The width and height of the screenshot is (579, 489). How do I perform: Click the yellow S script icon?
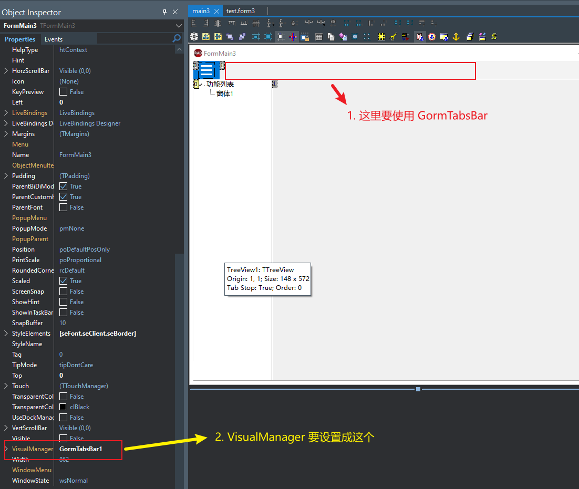pyautogui.click(x=494, y=37)
